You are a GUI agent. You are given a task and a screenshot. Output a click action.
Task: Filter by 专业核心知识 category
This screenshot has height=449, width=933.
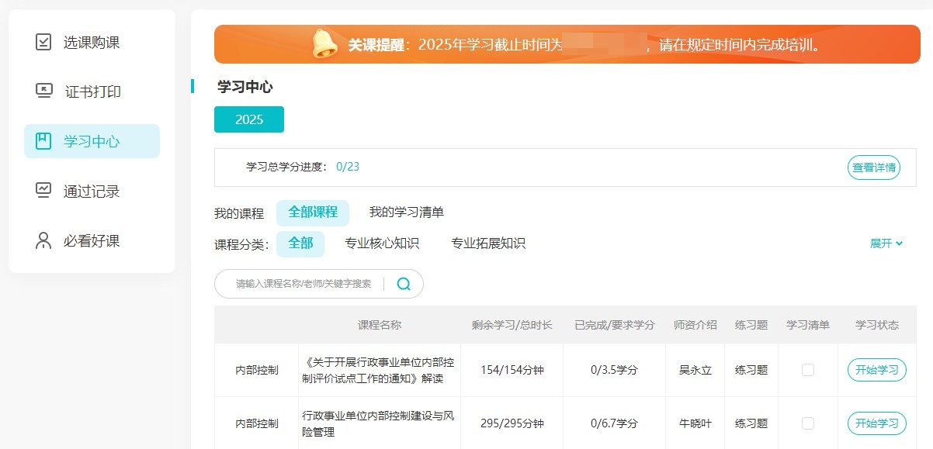(382, 243)
